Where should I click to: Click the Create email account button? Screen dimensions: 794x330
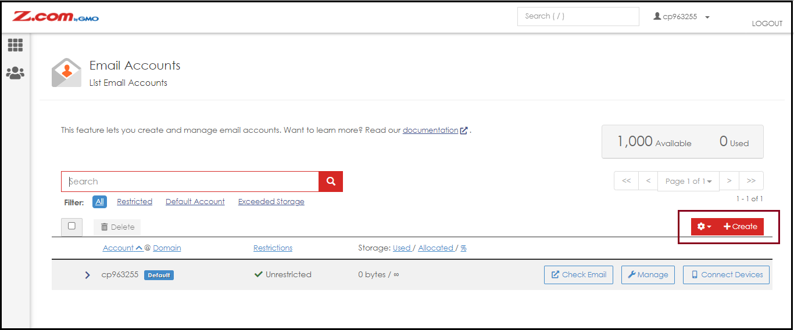[x=741, y=227]
